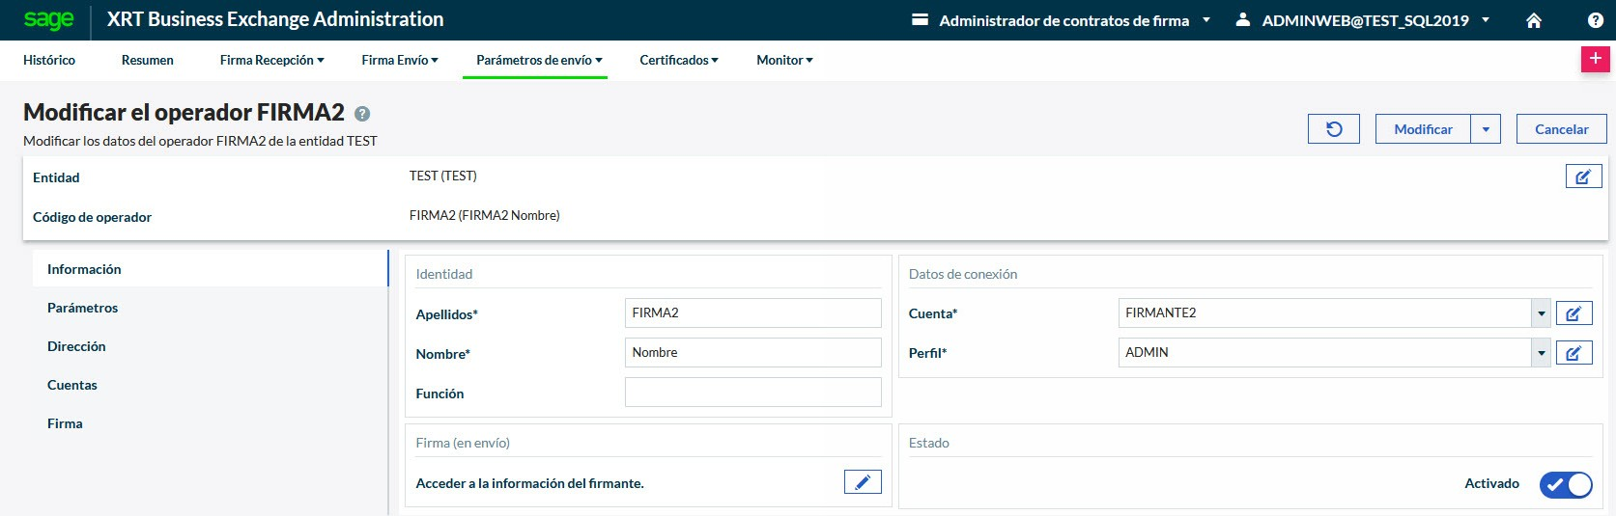Expand the Cuenta dropdown list
This screenshot has width=1616, height=516.
tap(1541, 313)
